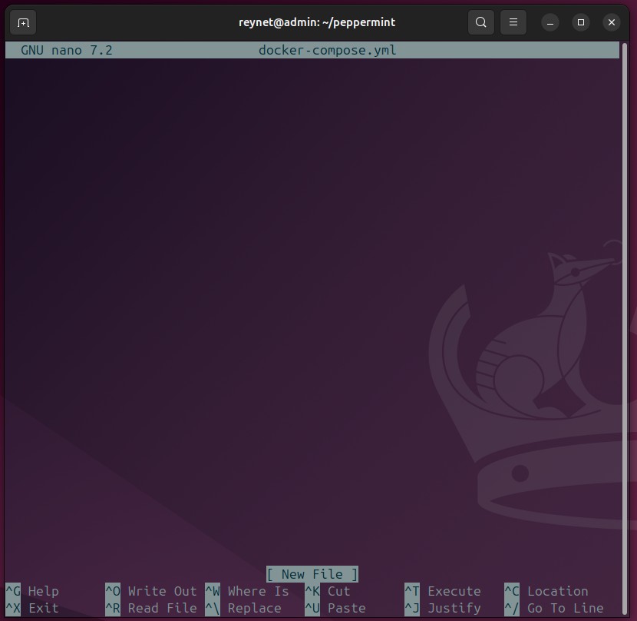Click the ^G Help shortcut
The width and height of the screenshot is (637, 621).
click(32, 591)
